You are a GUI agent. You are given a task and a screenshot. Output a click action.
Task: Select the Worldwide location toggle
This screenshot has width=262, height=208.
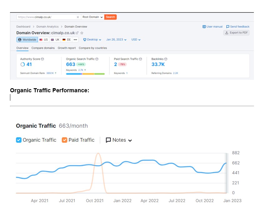[x=27, y=39]
